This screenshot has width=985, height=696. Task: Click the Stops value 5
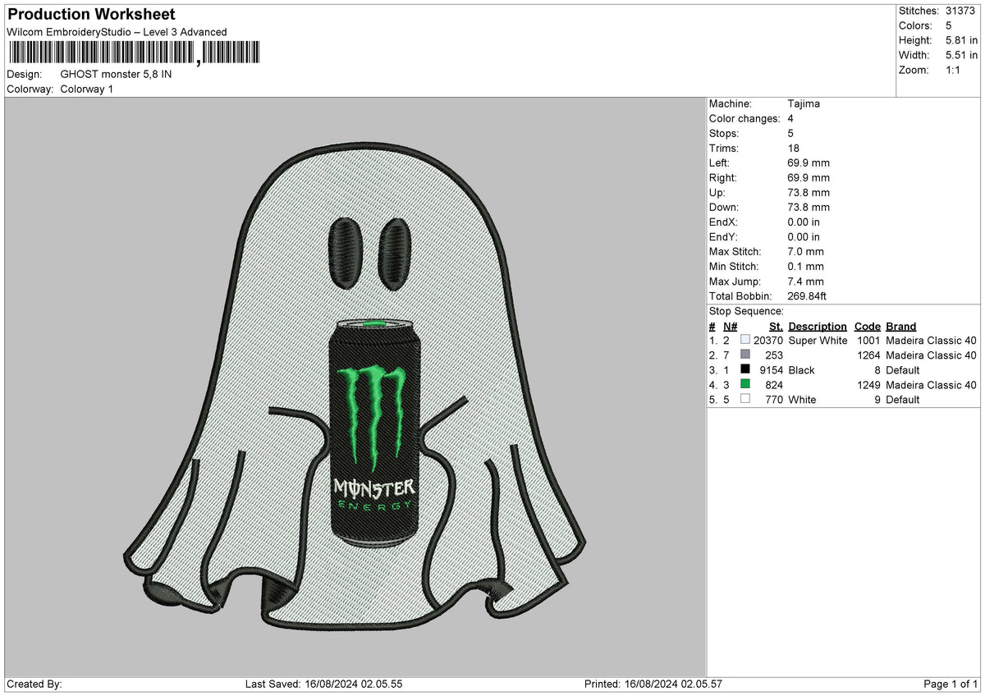[790, 133]
